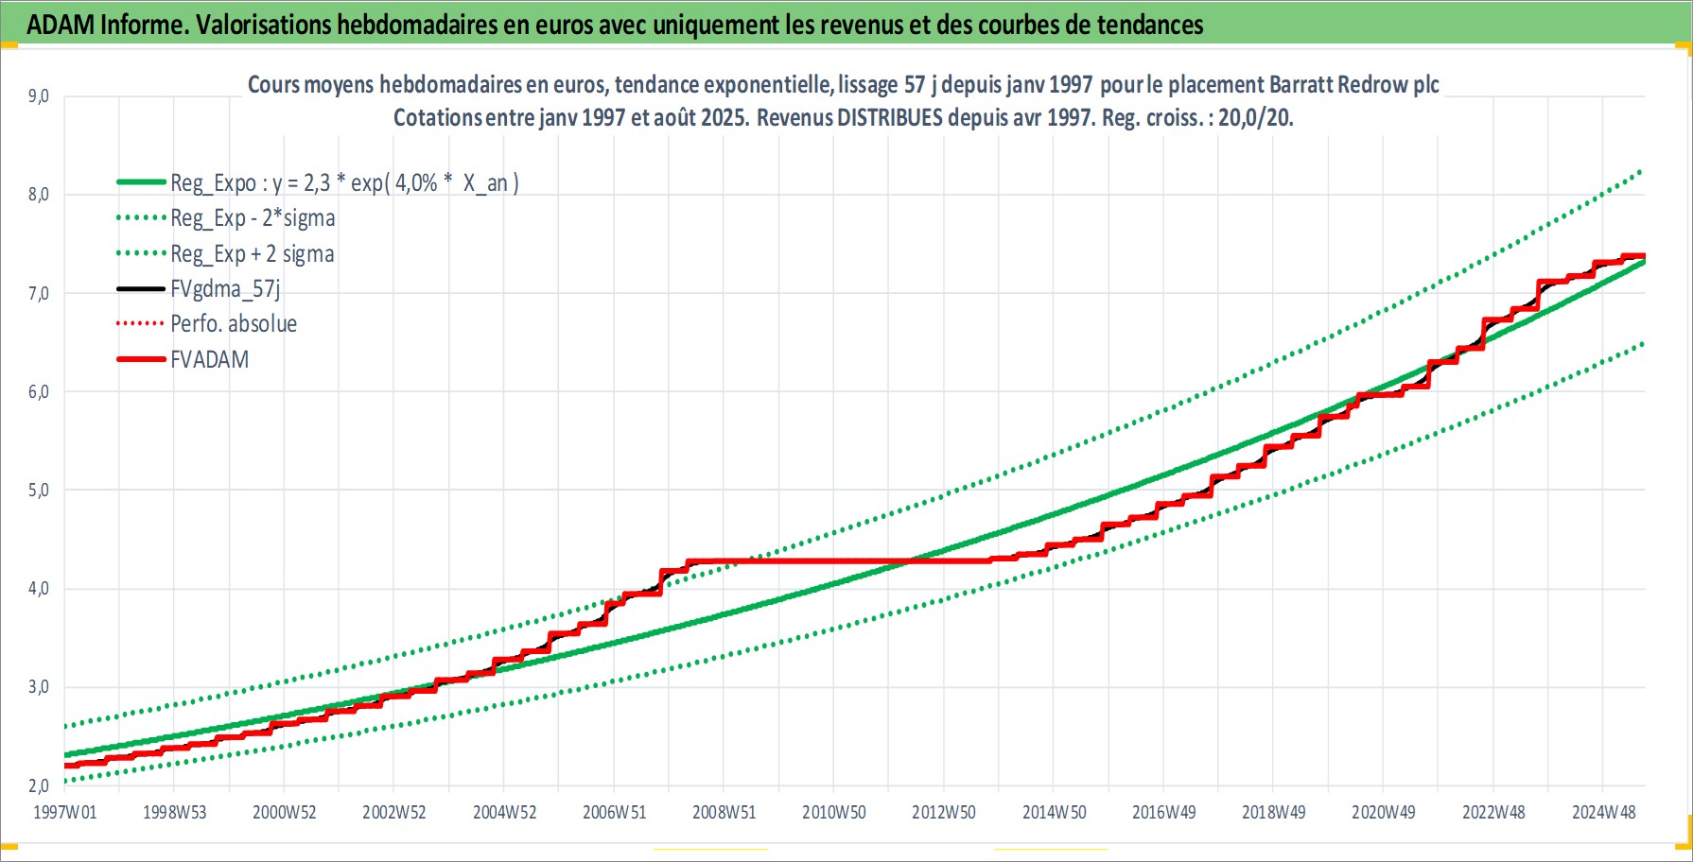1693x862 pixels.
Task: Click legend entry 'FVgdma_57j'
Action: (x=225, y=289)
